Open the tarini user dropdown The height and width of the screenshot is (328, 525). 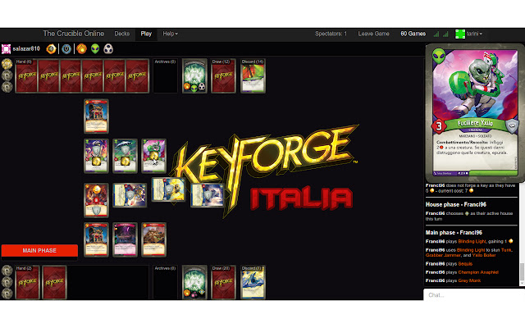(x=474, y=34)
